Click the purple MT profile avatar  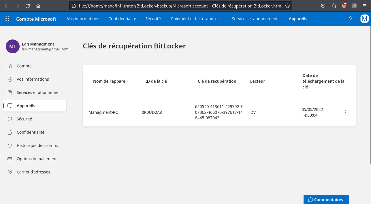click(13, 46)
